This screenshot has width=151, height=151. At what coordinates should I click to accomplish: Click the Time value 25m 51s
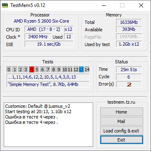[x=129, y=70]
